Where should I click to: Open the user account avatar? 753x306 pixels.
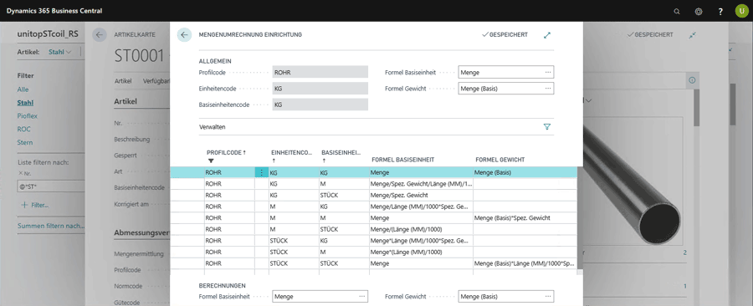[741, 11]
